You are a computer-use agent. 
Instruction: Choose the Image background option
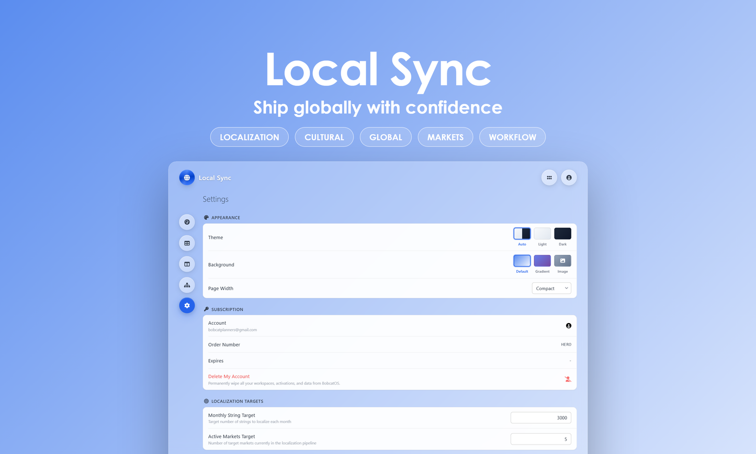click(x=562, y=261)
